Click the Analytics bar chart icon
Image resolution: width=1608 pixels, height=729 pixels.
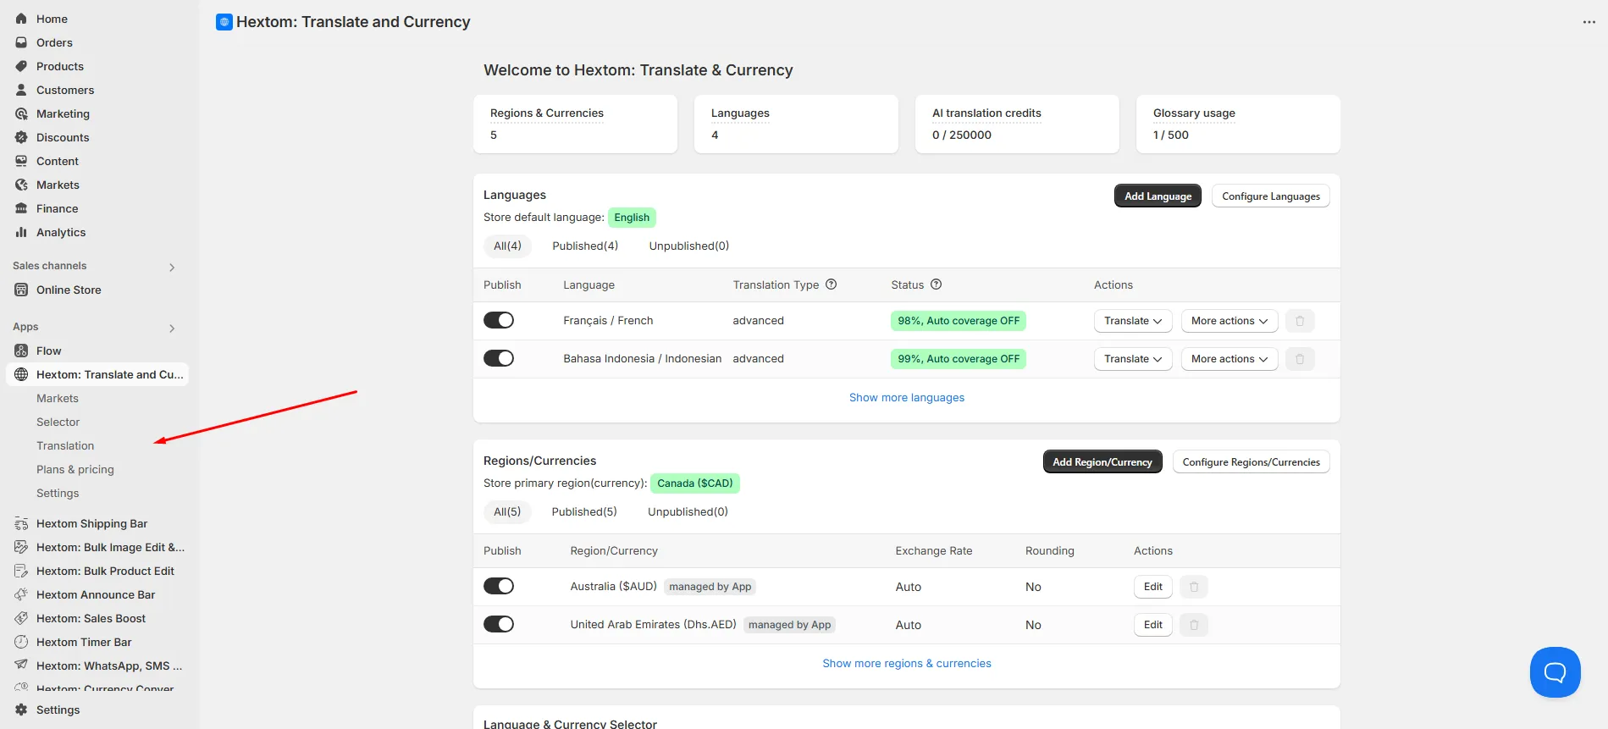click(21, 232)
